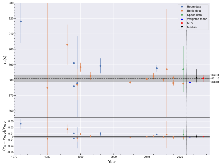
Task: Click the '2000' x-axis tick label
Action: (x=114, y=157)
